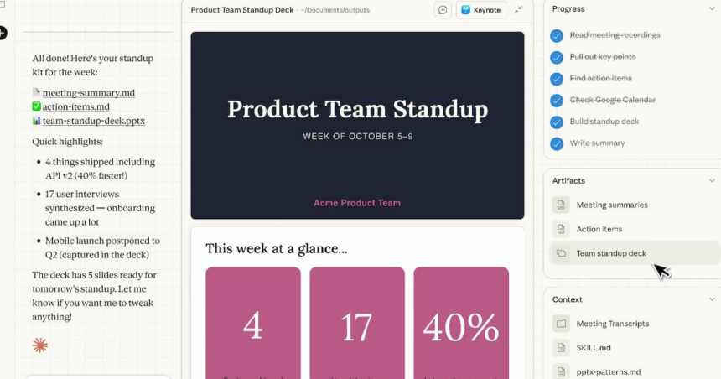The image size is (721, 379).
Task: Click the pptx-patterns.md file icon
Action: [561, 371]
